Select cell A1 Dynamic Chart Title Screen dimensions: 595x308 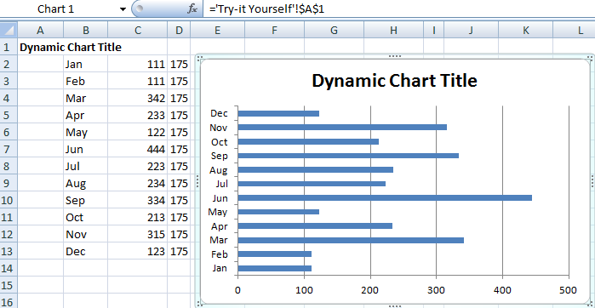[x=71, y=47]
